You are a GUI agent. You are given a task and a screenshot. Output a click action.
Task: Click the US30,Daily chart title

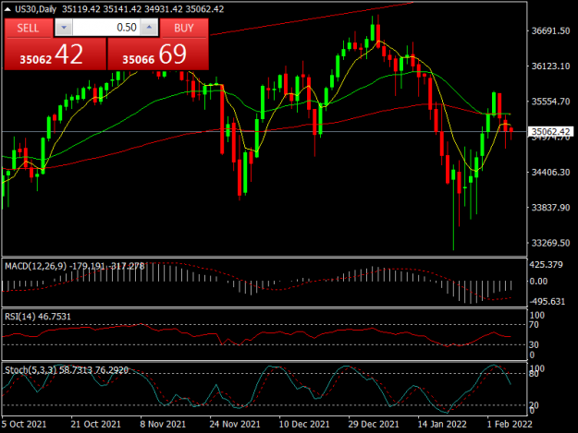tap(36, 9)
